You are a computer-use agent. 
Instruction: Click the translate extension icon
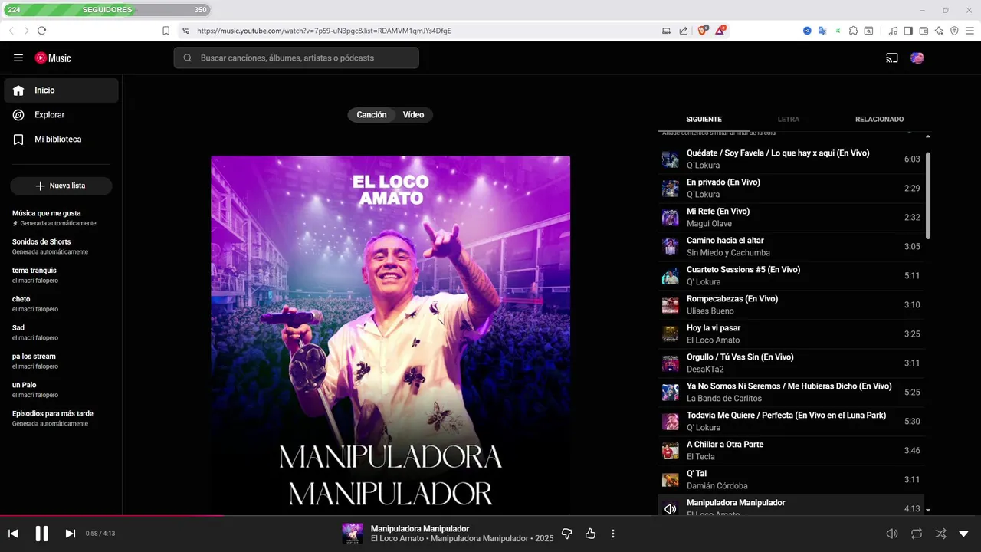(822, 31)
